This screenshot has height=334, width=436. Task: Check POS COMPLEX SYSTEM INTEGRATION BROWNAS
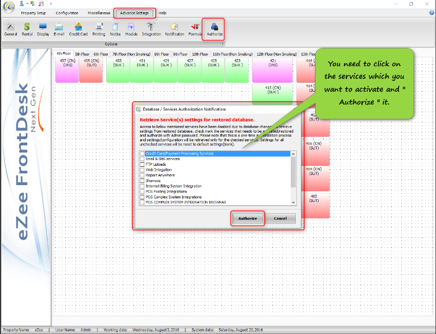tap(142, 202)
